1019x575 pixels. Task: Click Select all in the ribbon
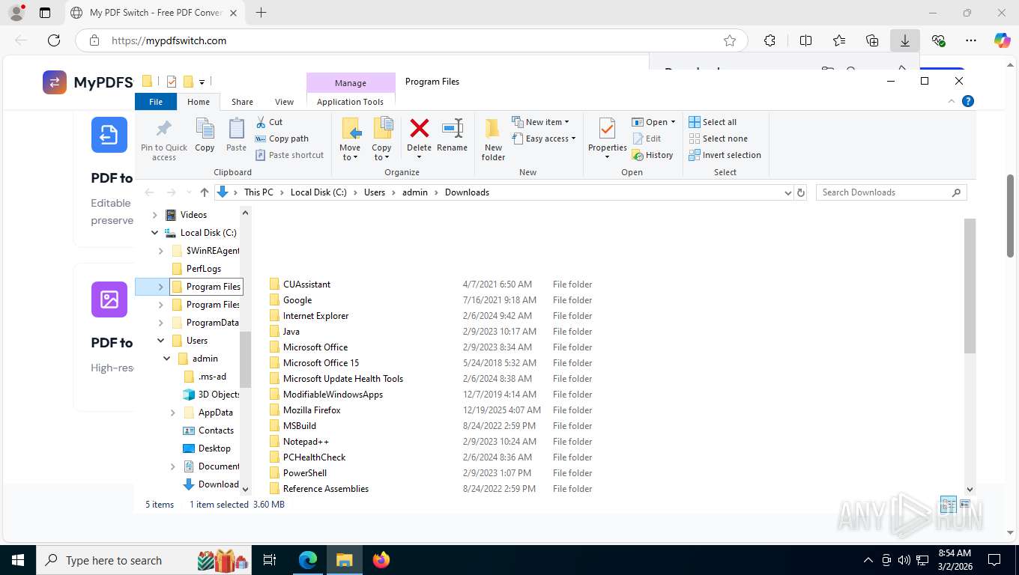point(713,122)
